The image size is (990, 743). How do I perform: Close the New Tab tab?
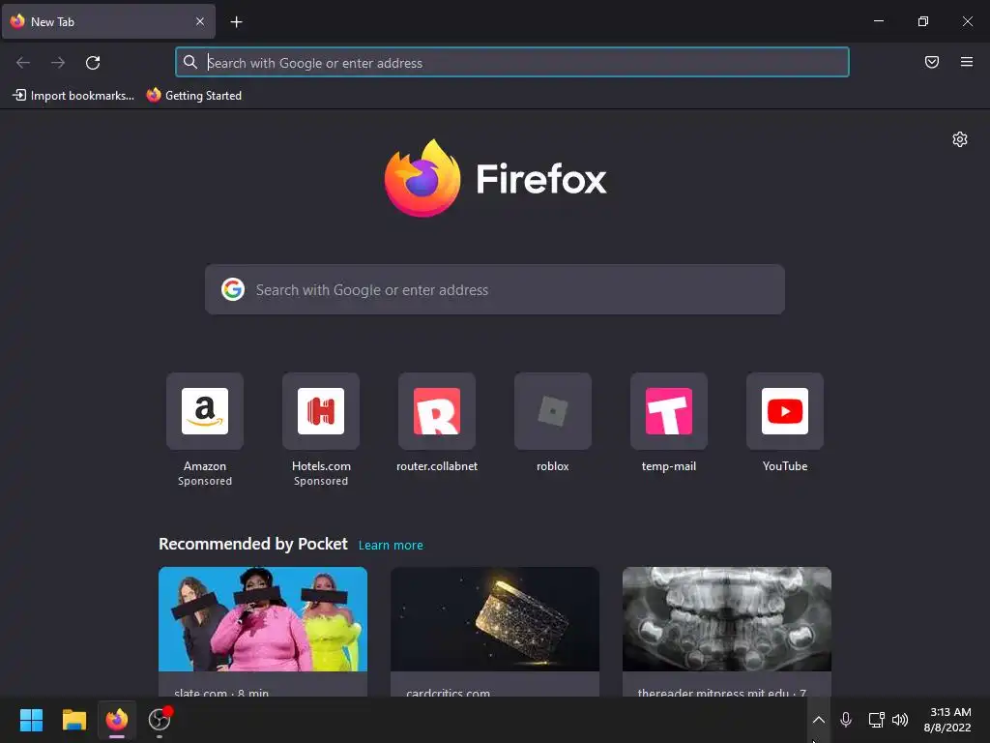199,21
